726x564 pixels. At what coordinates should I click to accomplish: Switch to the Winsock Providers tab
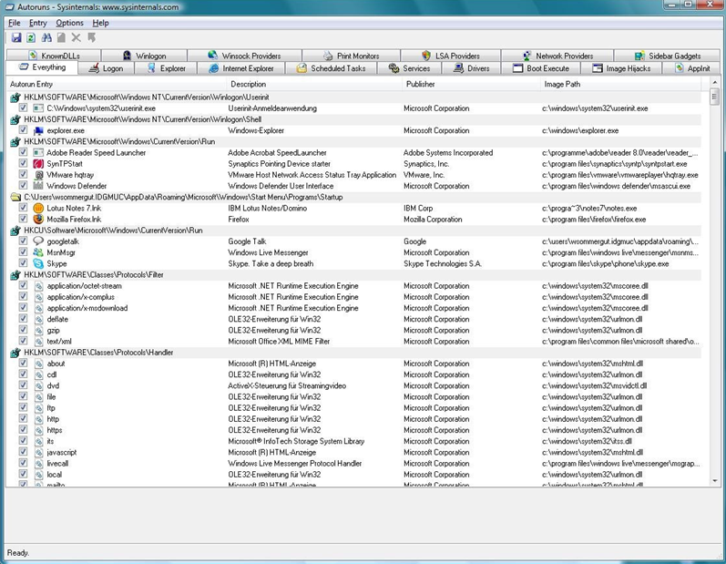tap(244, 56)
